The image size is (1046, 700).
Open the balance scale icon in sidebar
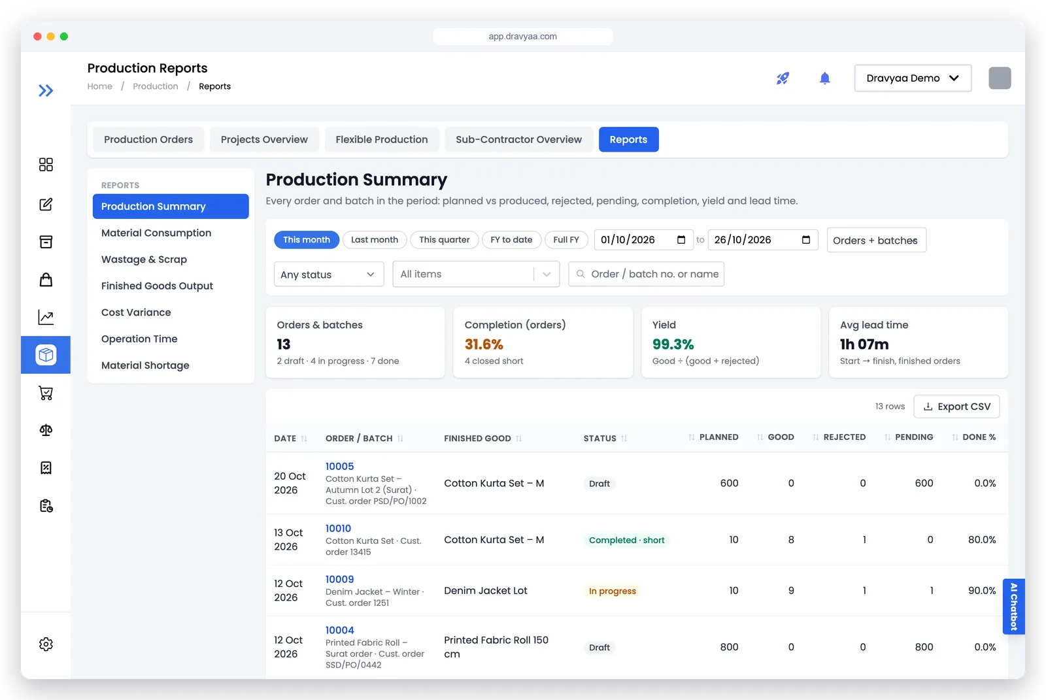pos(46,430)
